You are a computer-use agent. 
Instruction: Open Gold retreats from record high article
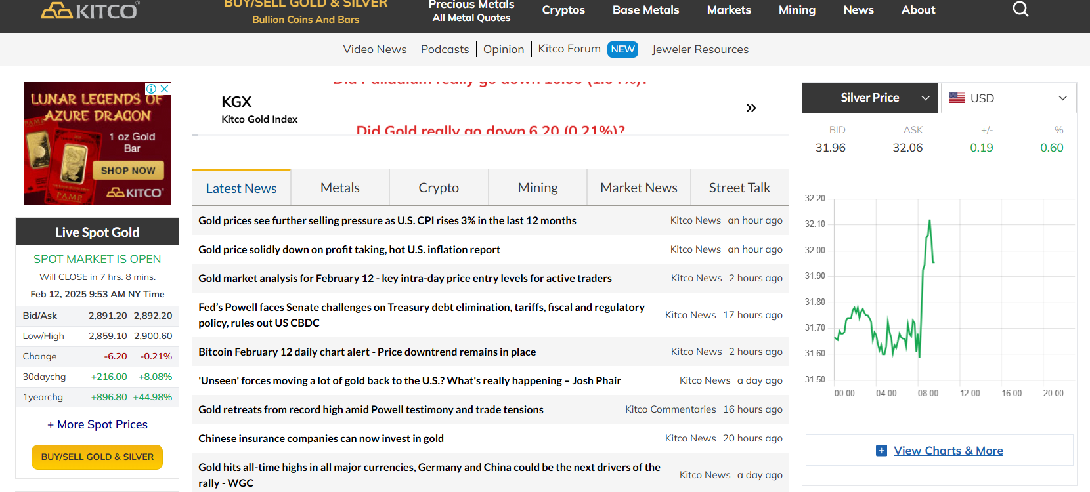click(x=371, y=409)
